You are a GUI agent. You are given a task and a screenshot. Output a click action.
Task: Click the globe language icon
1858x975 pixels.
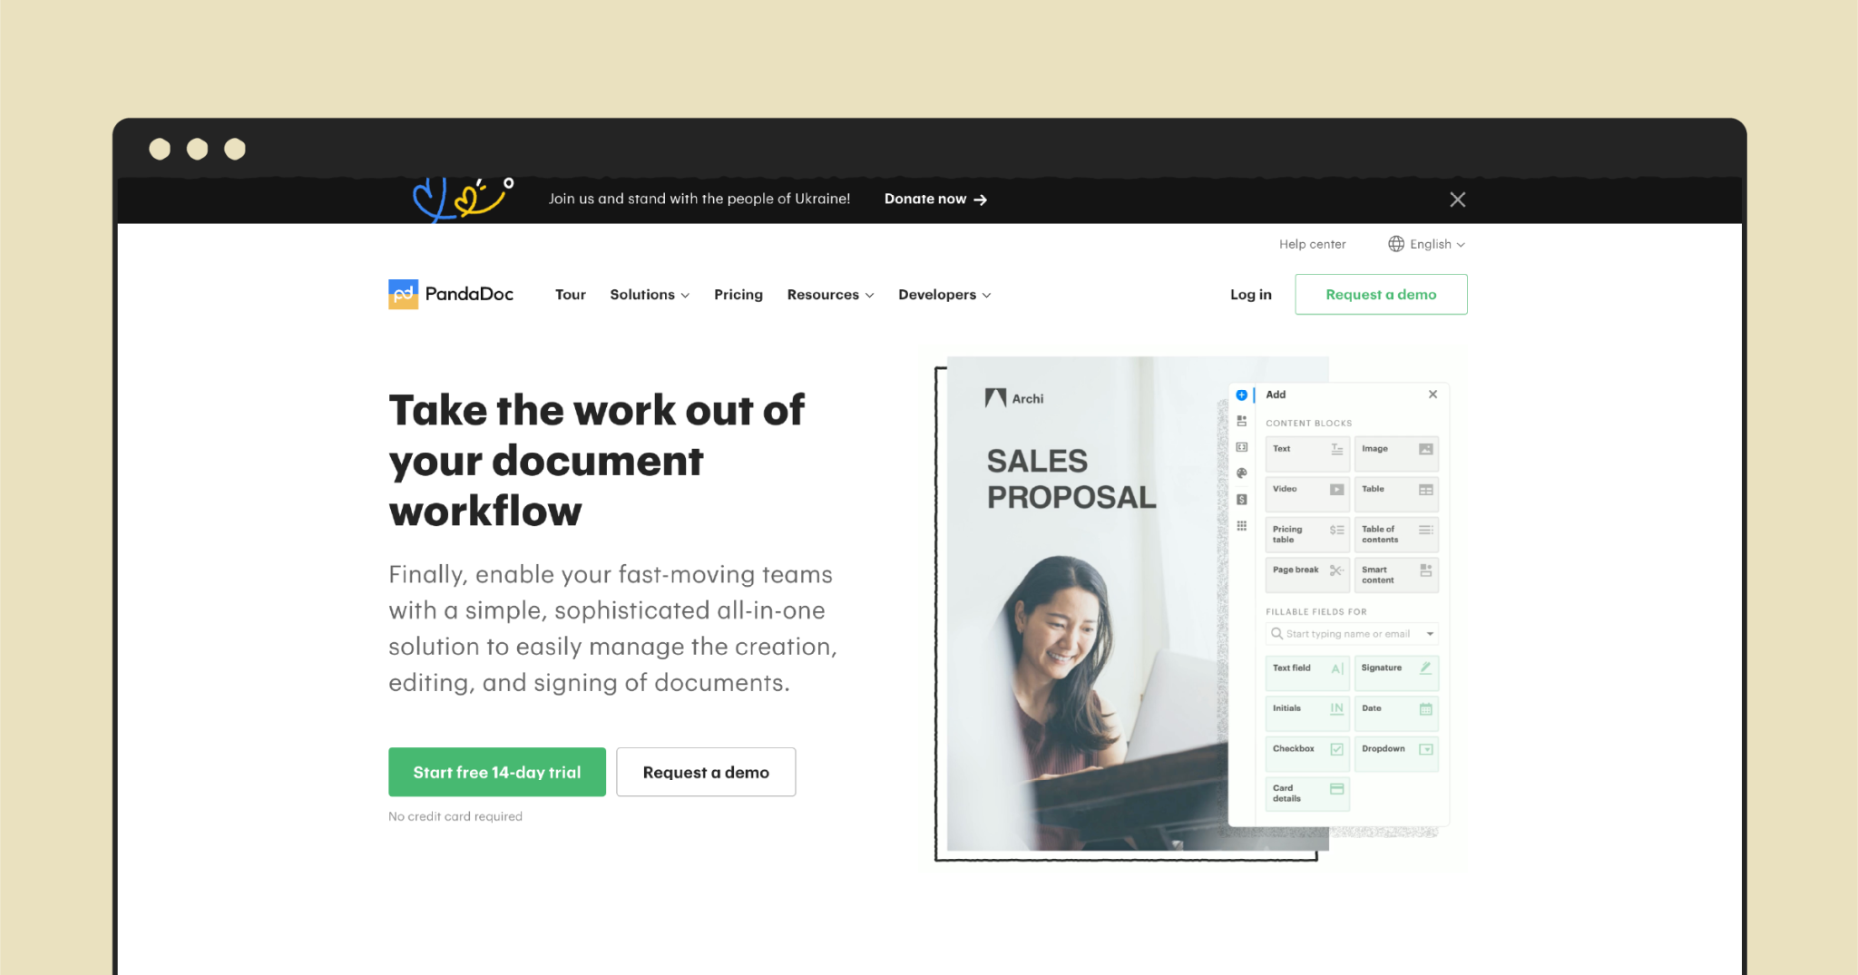point(1395,244)
